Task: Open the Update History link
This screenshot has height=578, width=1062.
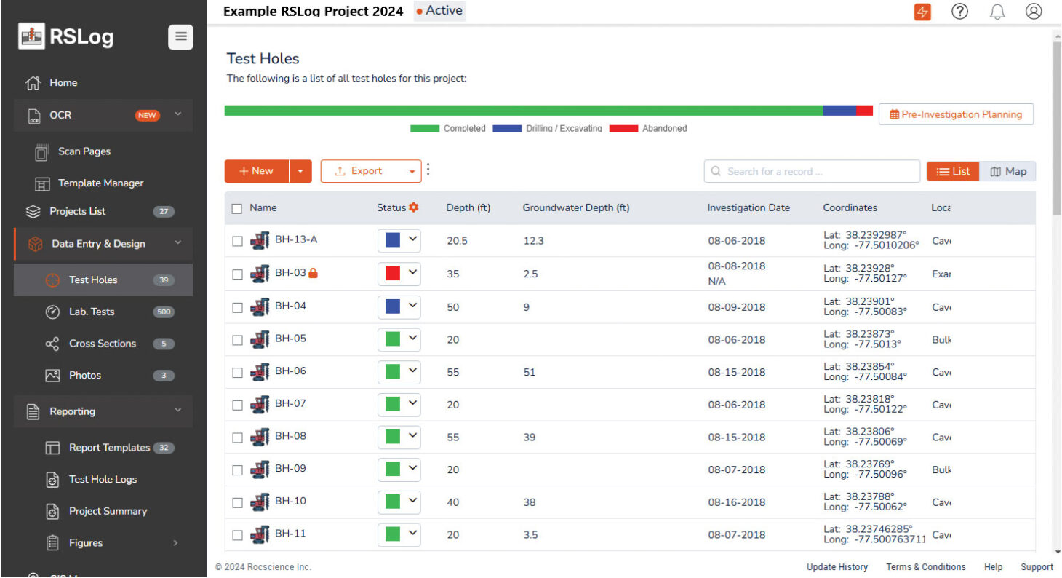Action: [x=837, y=567]
